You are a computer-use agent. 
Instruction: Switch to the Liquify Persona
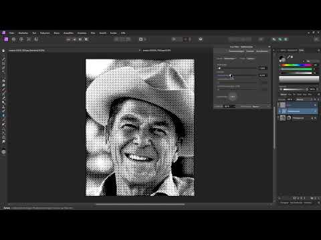pos(14,39)
